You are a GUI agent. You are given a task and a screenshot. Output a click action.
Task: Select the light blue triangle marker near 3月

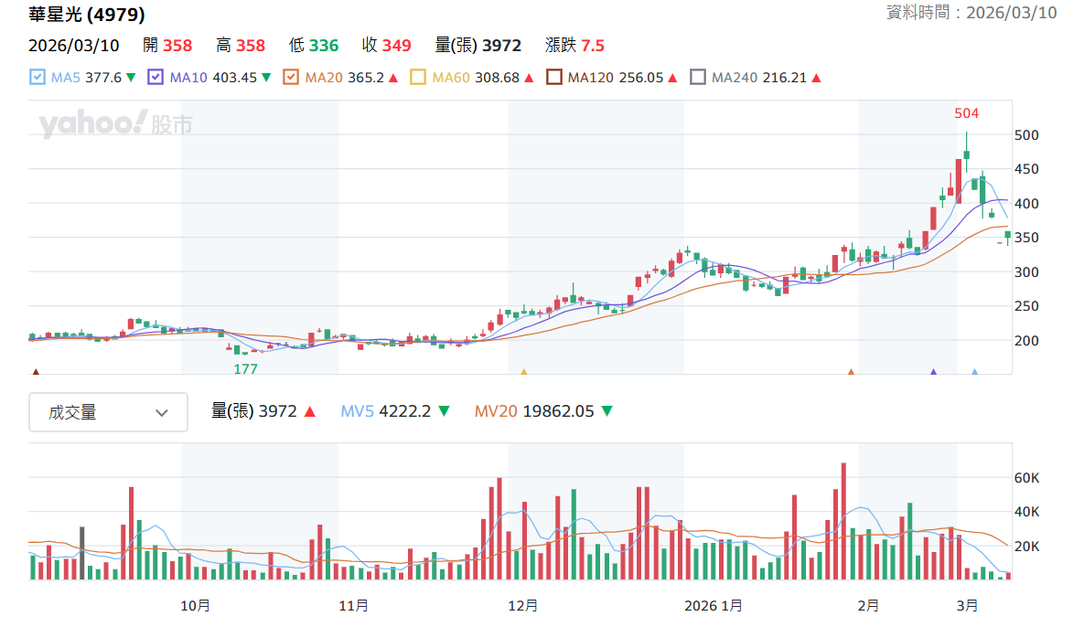pos(975,371)
